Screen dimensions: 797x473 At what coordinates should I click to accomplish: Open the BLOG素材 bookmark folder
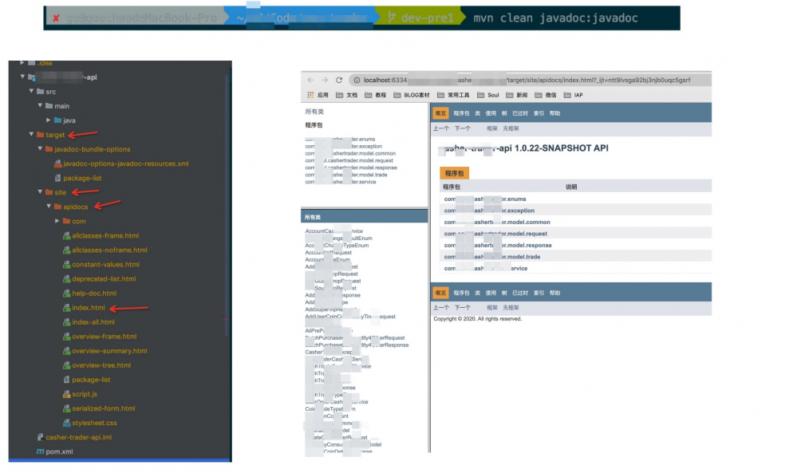tap(412, 95)
